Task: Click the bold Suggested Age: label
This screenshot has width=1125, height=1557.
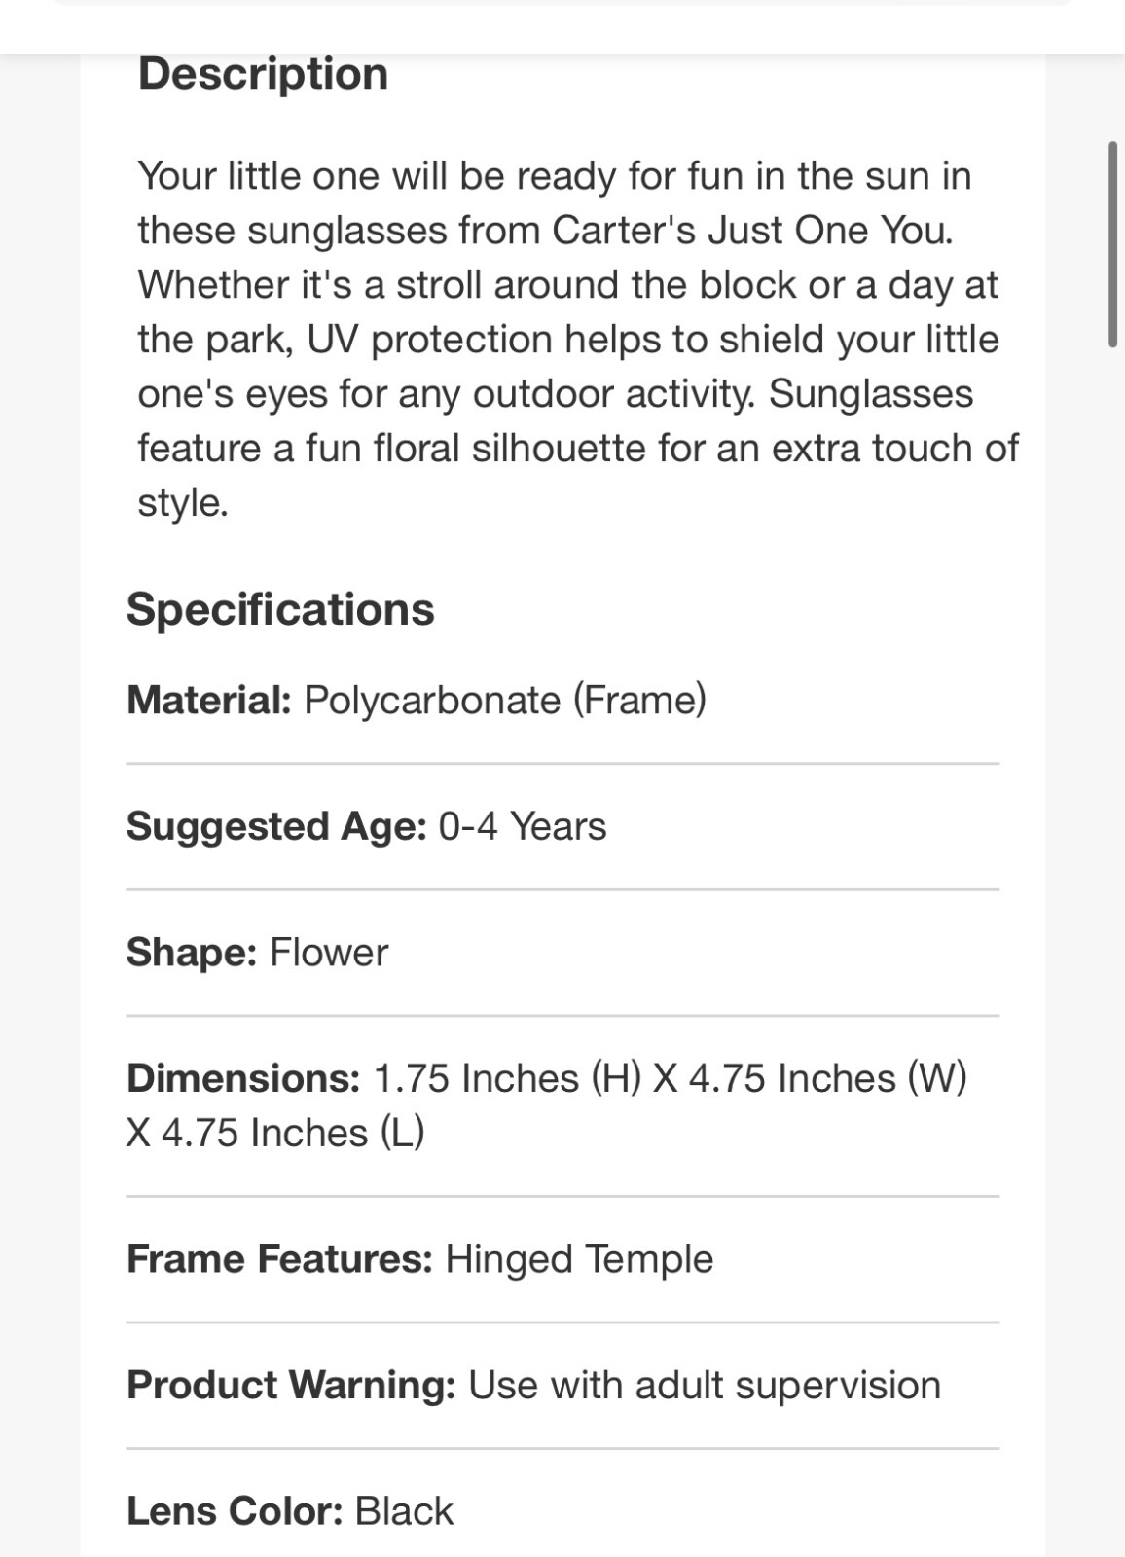Action: coord(276,827)
